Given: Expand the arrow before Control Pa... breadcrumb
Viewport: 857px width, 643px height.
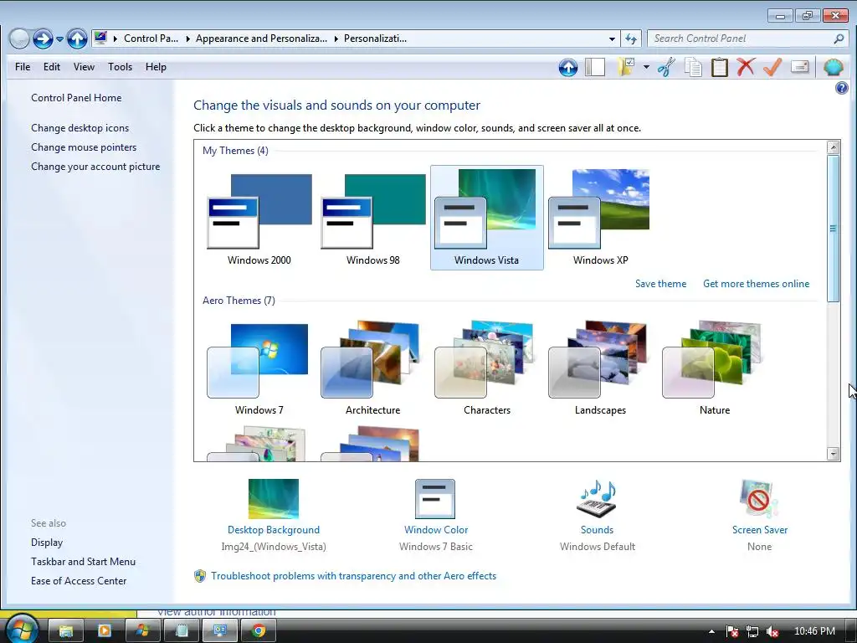Looking at the screenshot, I should coord(115,39).
